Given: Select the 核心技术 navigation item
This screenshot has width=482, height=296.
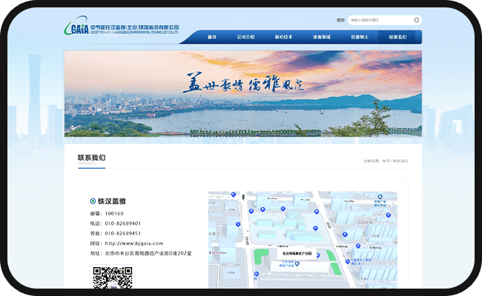Looking at the screenshot, I should [284, 37].
